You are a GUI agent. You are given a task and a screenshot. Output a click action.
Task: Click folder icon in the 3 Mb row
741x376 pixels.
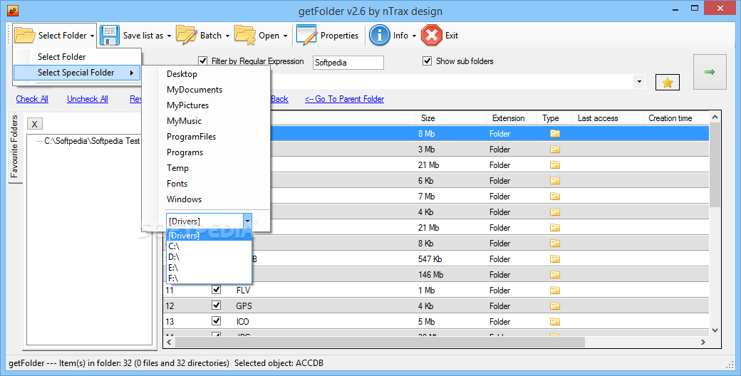(x=555, y=150)
